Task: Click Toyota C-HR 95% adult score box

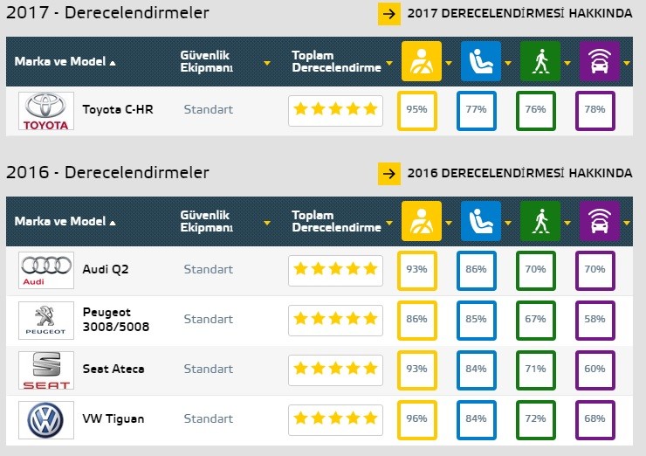Action: tap(416, 110)
